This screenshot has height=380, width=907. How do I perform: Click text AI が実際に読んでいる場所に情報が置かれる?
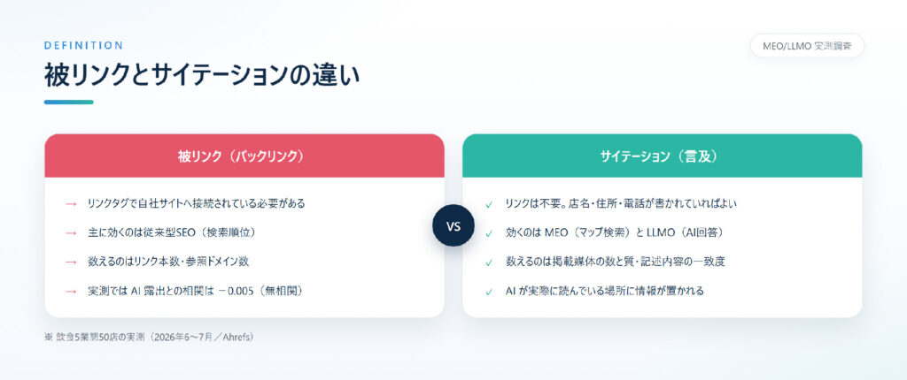pyautogui.click(x=604, y=291)
